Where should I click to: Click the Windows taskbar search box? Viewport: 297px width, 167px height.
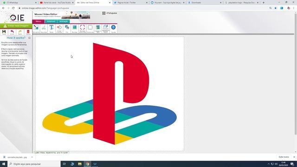[34, 164]
